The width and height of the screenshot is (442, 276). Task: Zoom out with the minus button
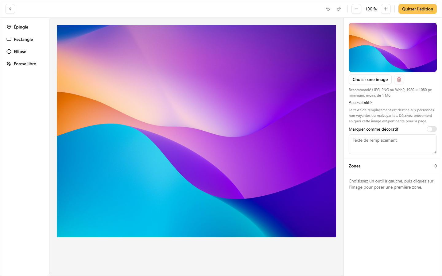[x=356, y=9]
